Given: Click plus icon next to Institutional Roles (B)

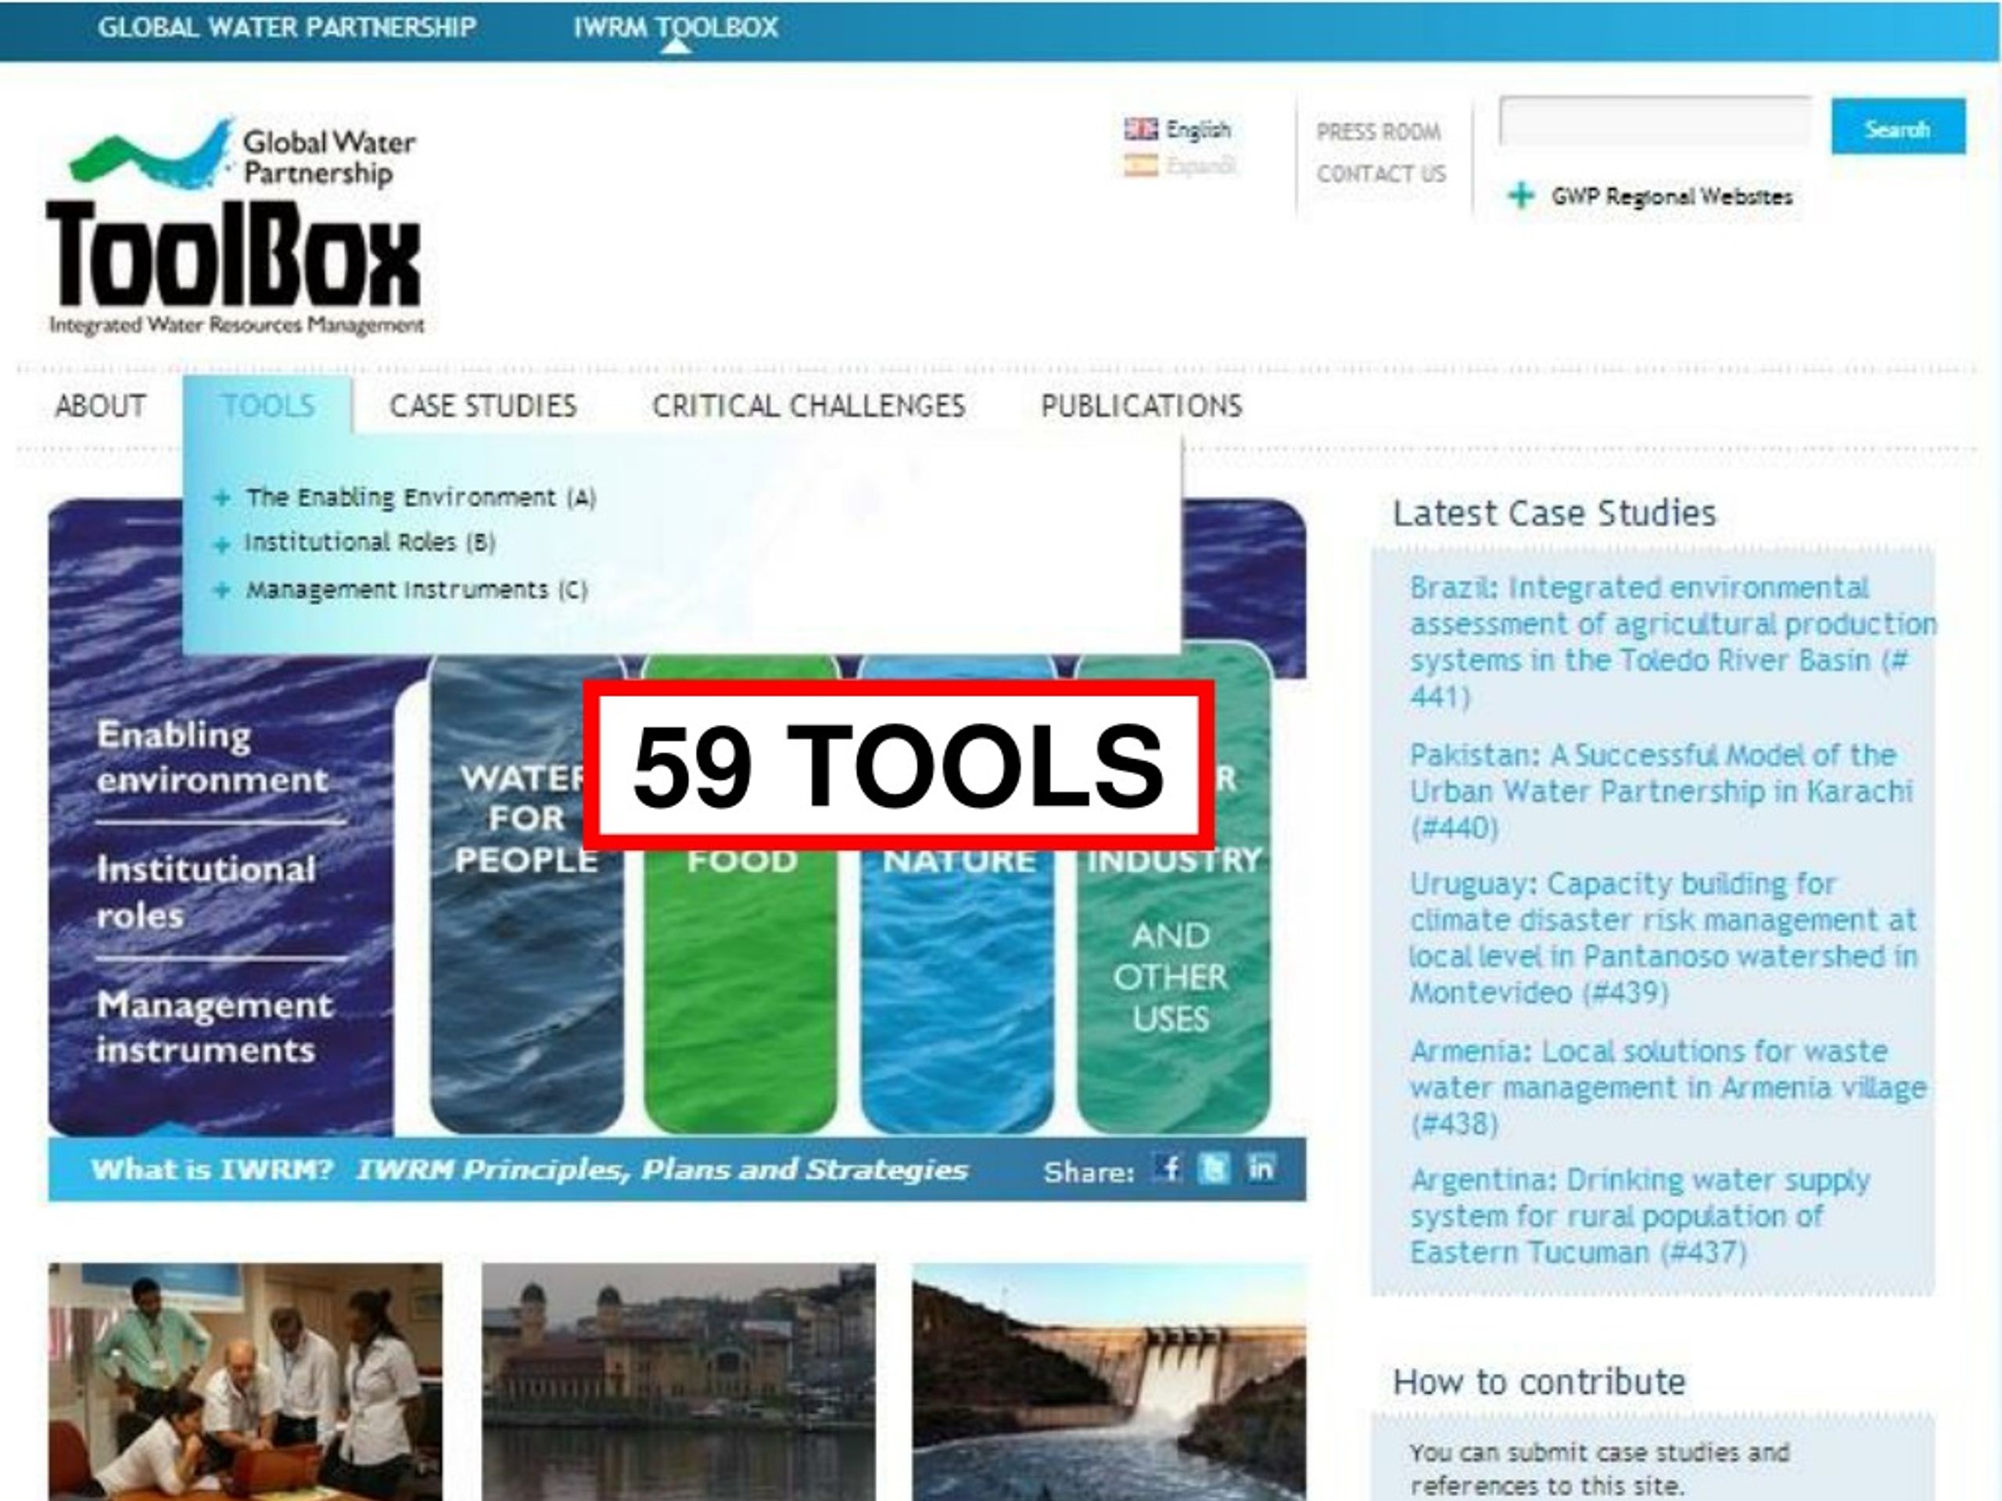Looking at the screenshot, I should 222,544.
